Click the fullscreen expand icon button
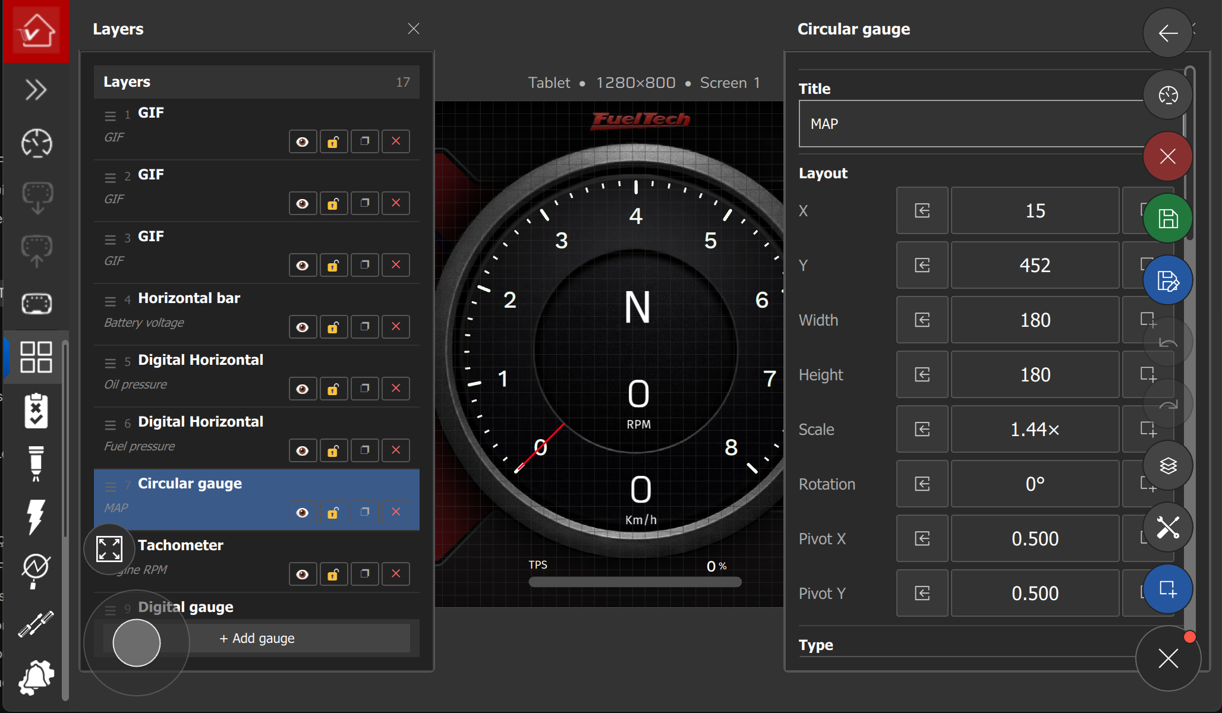1222x713 pixels. [109, 548]
